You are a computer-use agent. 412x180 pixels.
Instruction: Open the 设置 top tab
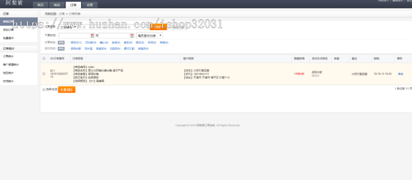coord(90,5)
